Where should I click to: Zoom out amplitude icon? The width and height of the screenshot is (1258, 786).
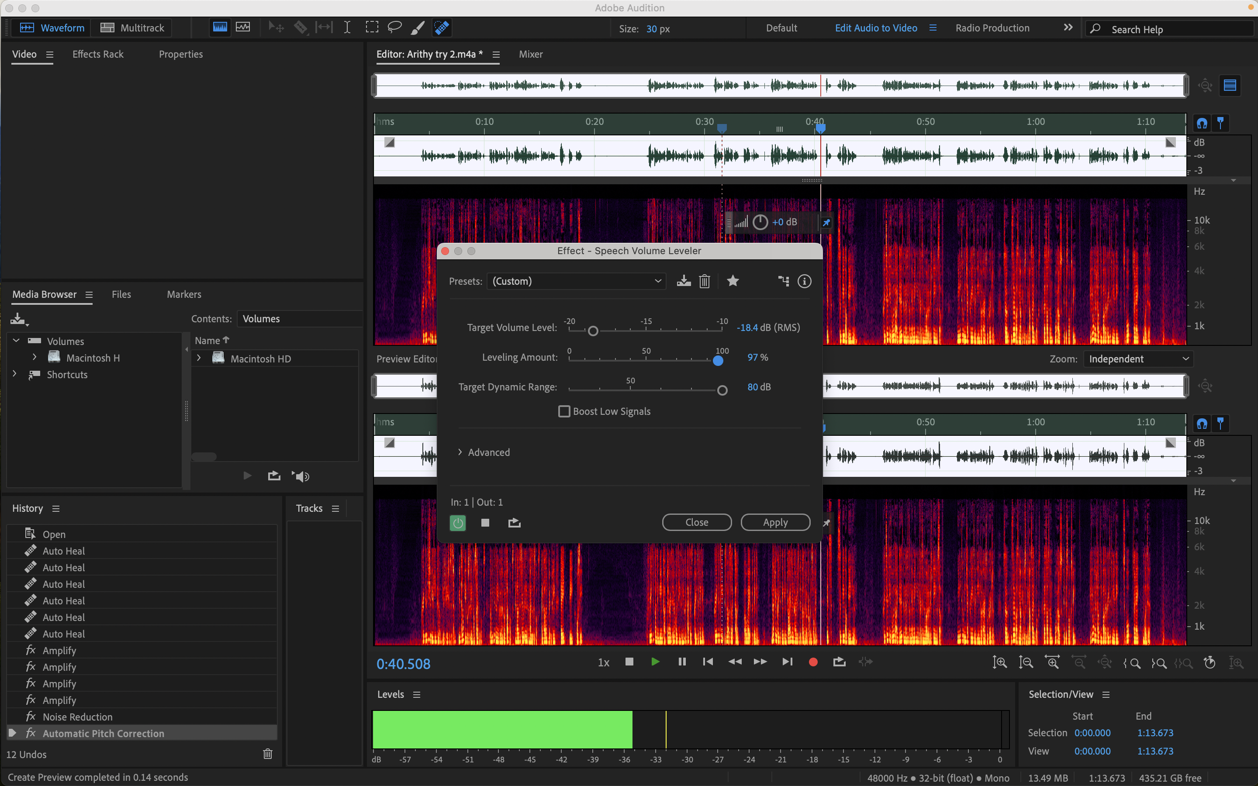pyautogui.click(x=1026, y=662)
